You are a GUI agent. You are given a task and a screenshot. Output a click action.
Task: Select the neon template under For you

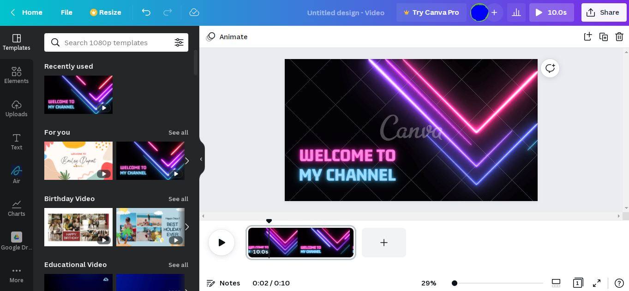pyautogui.click(x=150, y=160)
